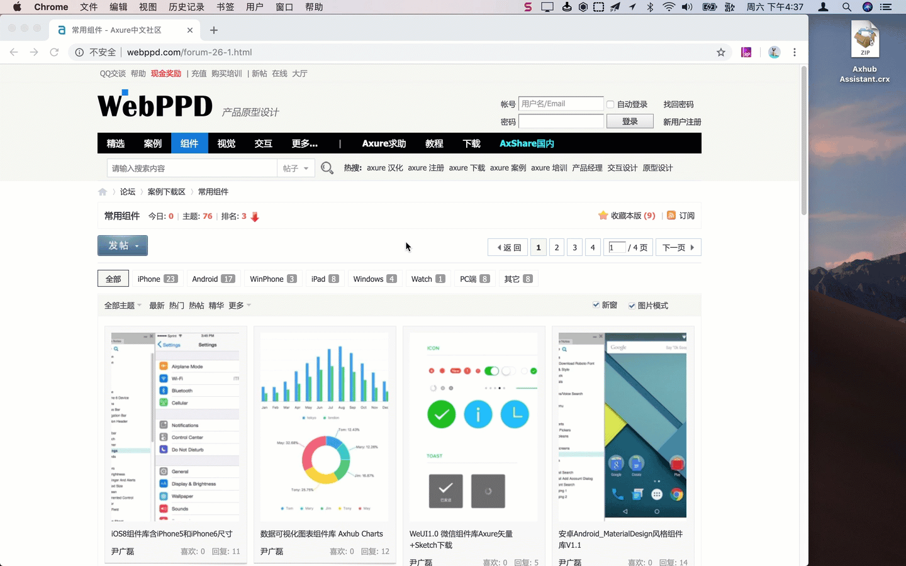Click 新用户注册 link
The height and width of the screenshot is (566, 906).
[682, 122]
